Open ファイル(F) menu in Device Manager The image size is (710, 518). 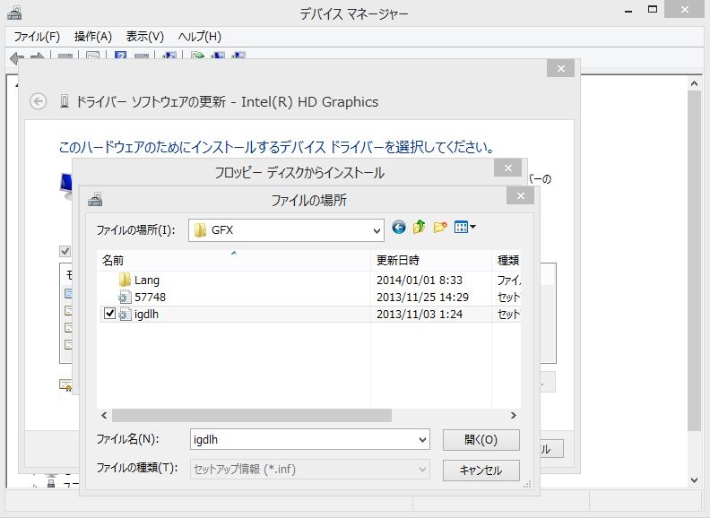pyautogui.click(x=37, y=37)
